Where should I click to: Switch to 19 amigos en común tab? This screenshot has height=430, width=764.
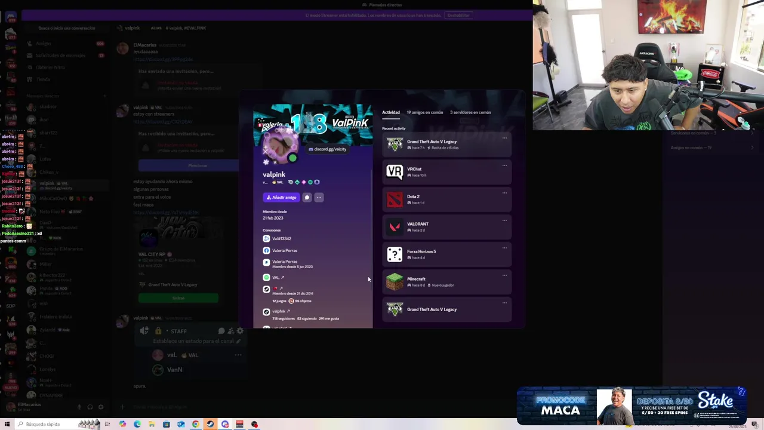[425, 112]
